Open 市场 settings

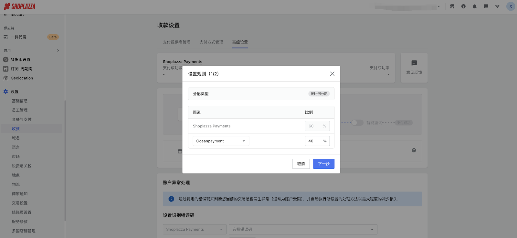coord(16,157)
